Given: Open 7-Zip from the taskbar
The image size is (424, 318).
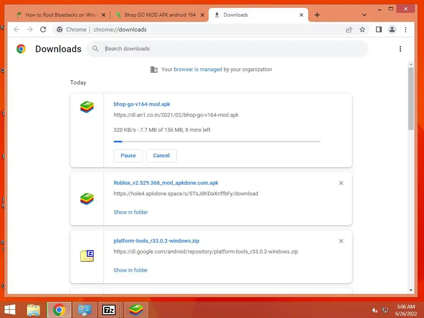Looking at the screenshot, I should coord(109,310).
